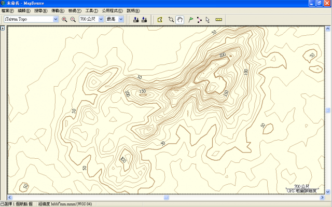Expand the left side panel arrow
This screenshot has width=332, height=207.
click(3, 28)
